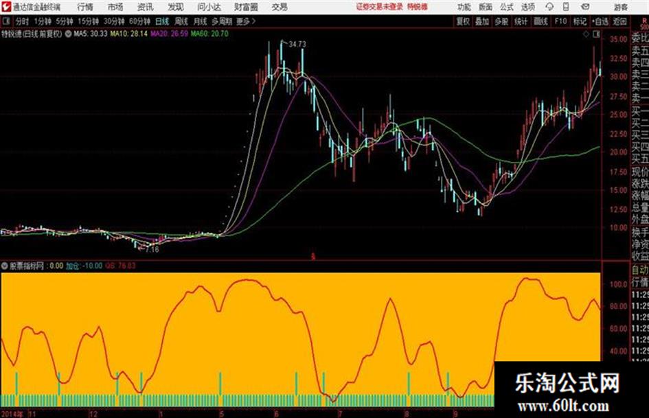The width and height of the screenshot is (649, 418).
Task: Click the MA60: 20.70 green label
Action: [209, 34]
